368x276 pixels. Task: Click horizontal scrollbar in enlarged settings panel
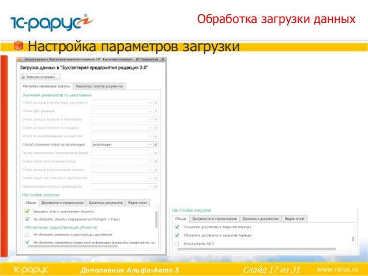[x=257, y=249]
